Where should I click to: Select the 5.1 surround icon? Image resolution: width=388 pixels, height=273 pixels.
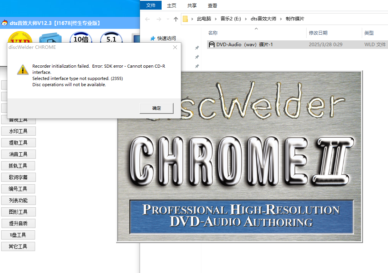(111, 37)
